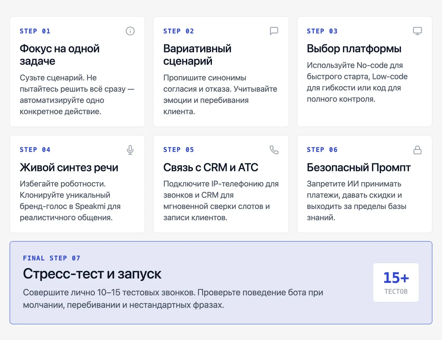Click the "Стресс-тест и запуск" heading
This screenshot has width=442, height=340.
[x=92, y=274]
